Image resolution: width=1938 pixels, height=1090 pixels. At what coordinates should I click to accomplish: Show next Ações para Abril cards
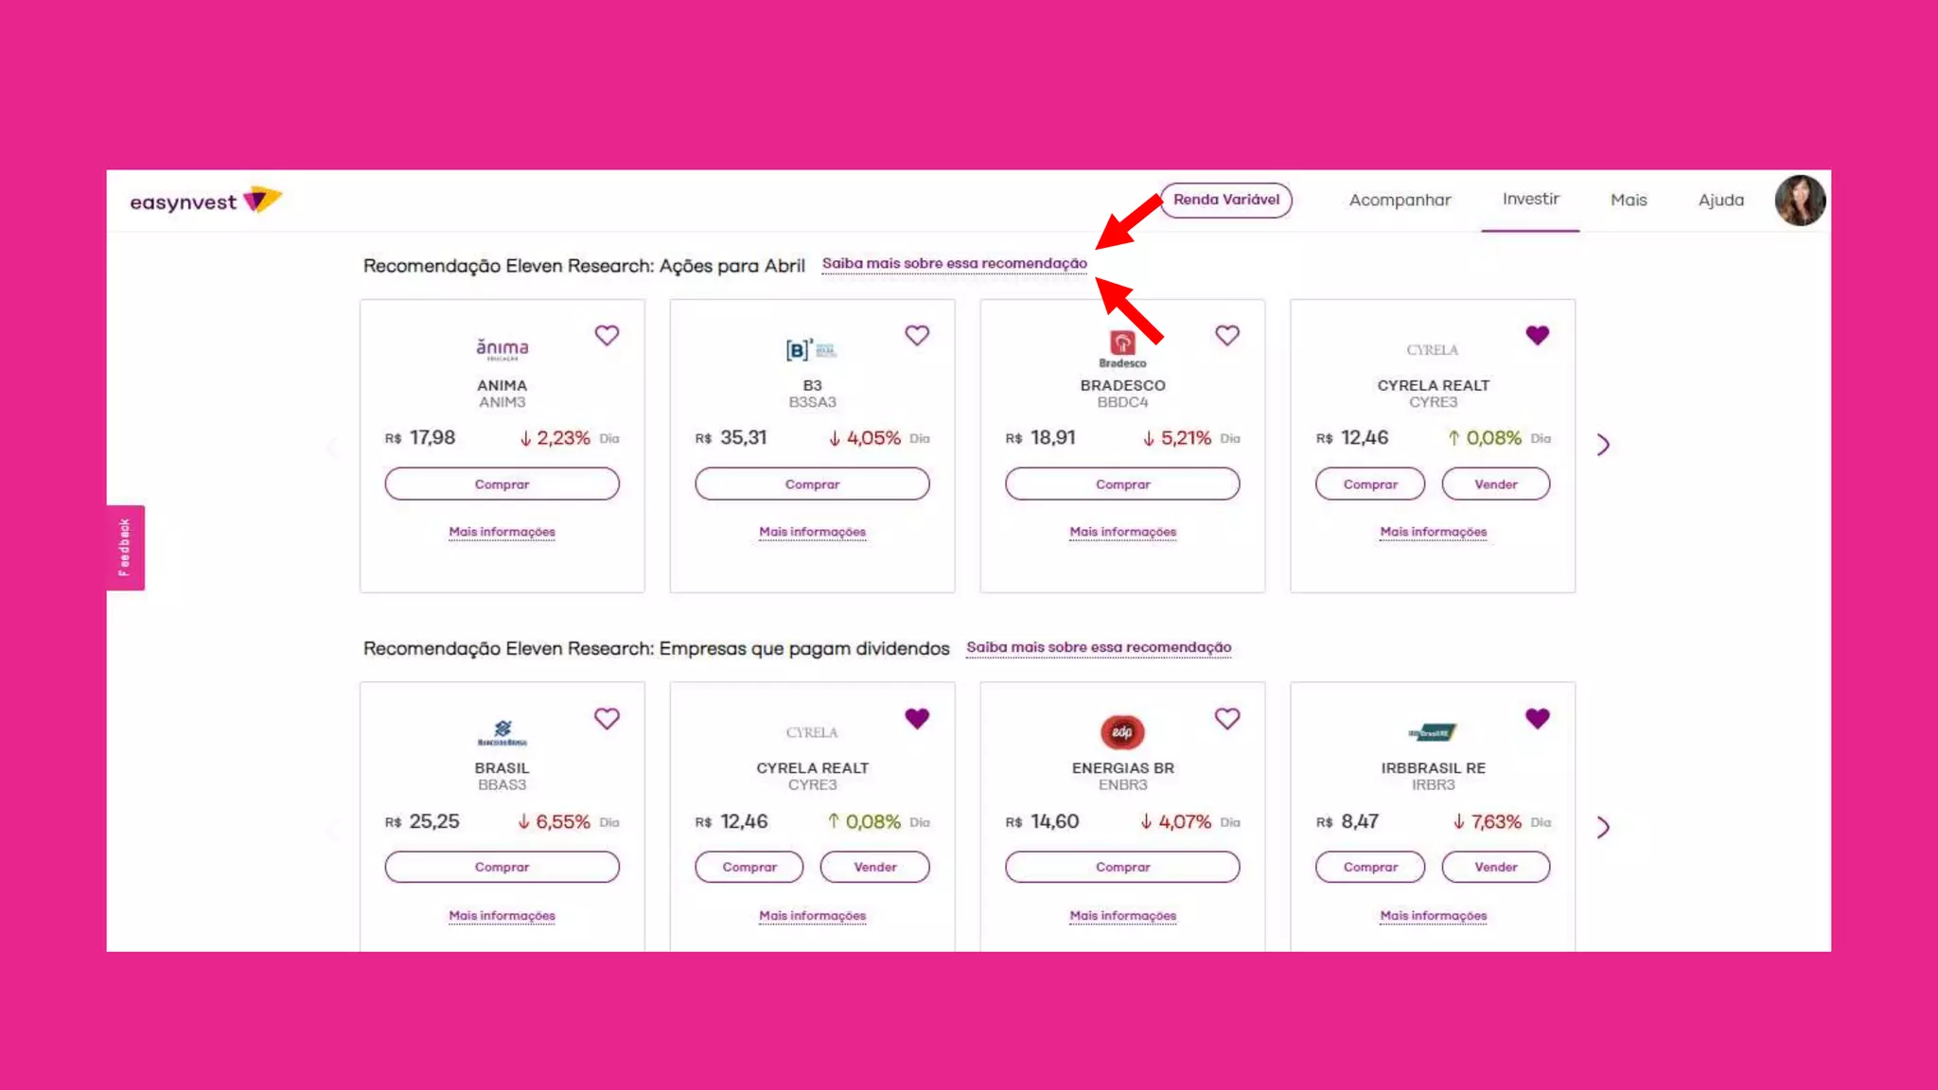pos(1603,445)
